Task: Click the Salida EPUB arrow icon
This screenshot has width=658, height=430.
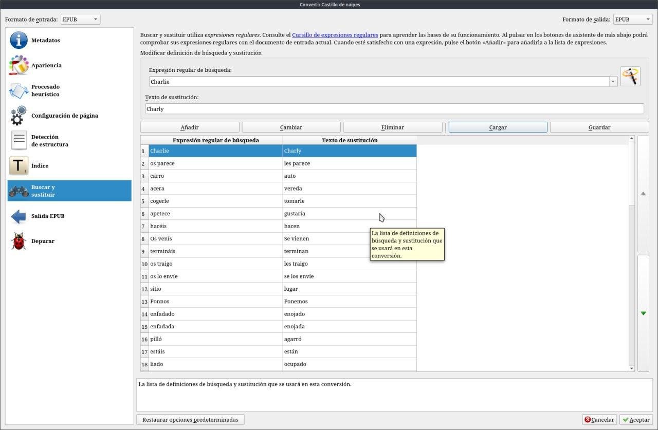Action: tap(19, 216)
